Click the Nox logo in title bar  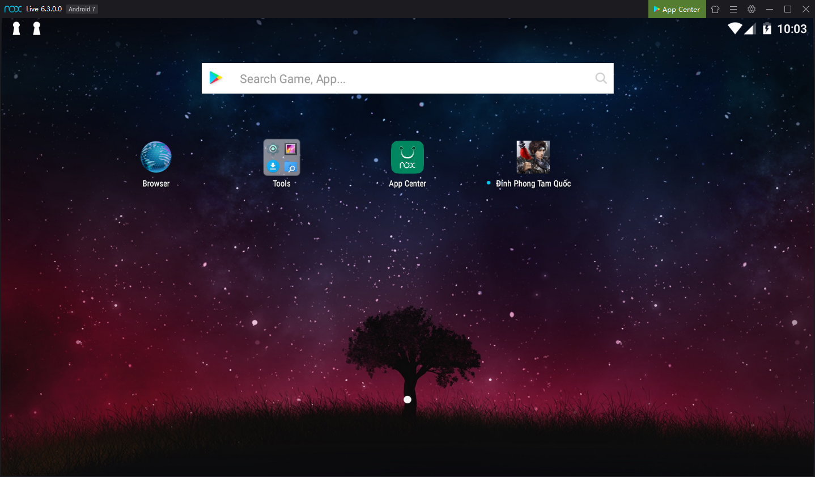click(x=12, y=9)
